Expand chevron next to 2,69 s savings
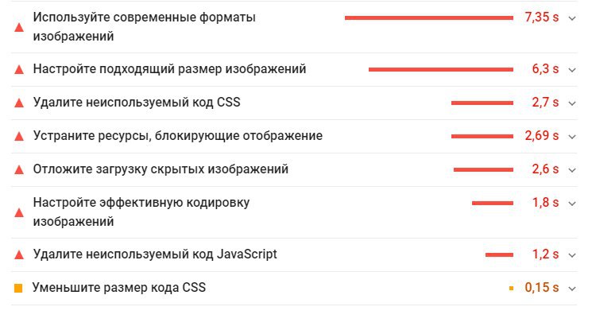592x330 pixels. [x=572, y=137]
